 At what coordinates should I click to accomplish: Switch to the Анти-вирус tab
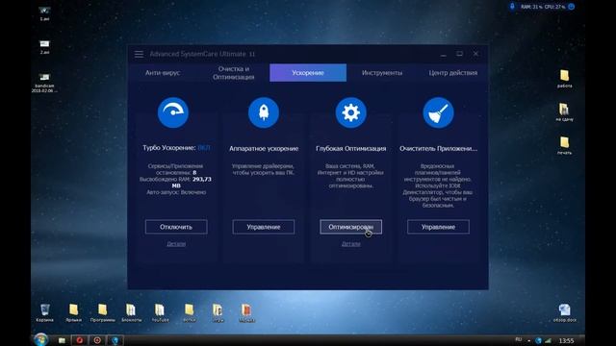163,73
